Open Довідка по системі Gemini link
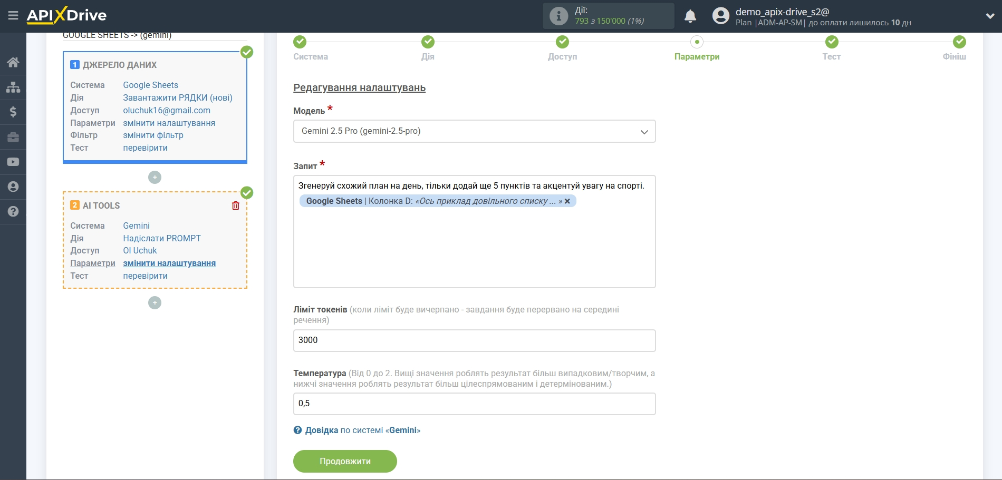 pyautogui.click(x=362, y=430)
